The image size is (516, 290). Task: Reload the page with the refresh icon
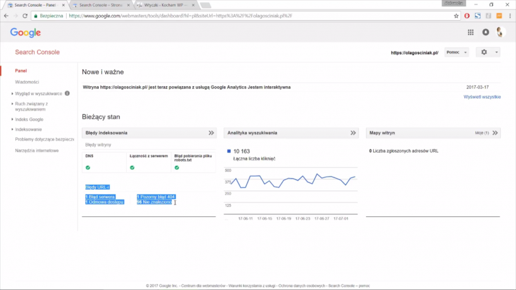pos(25,16)
